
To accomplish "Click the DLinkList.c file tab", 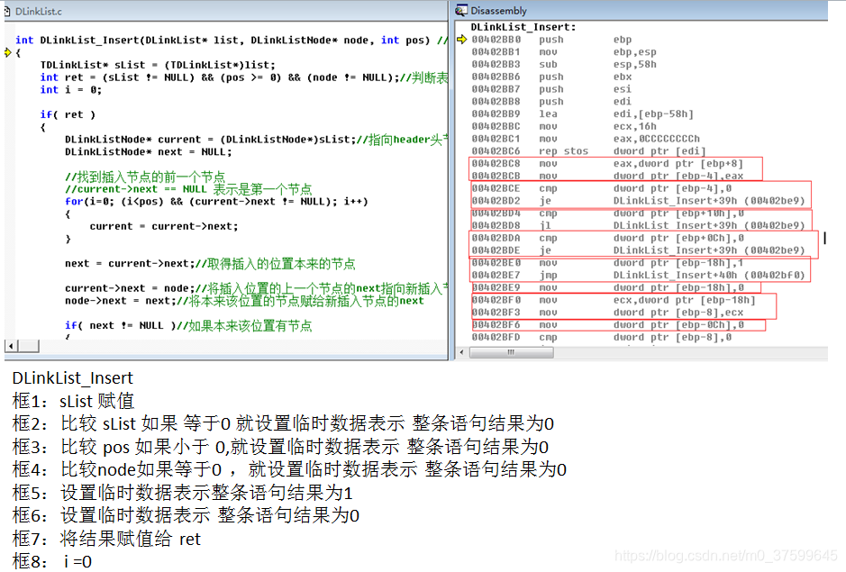I will (39, 12).
